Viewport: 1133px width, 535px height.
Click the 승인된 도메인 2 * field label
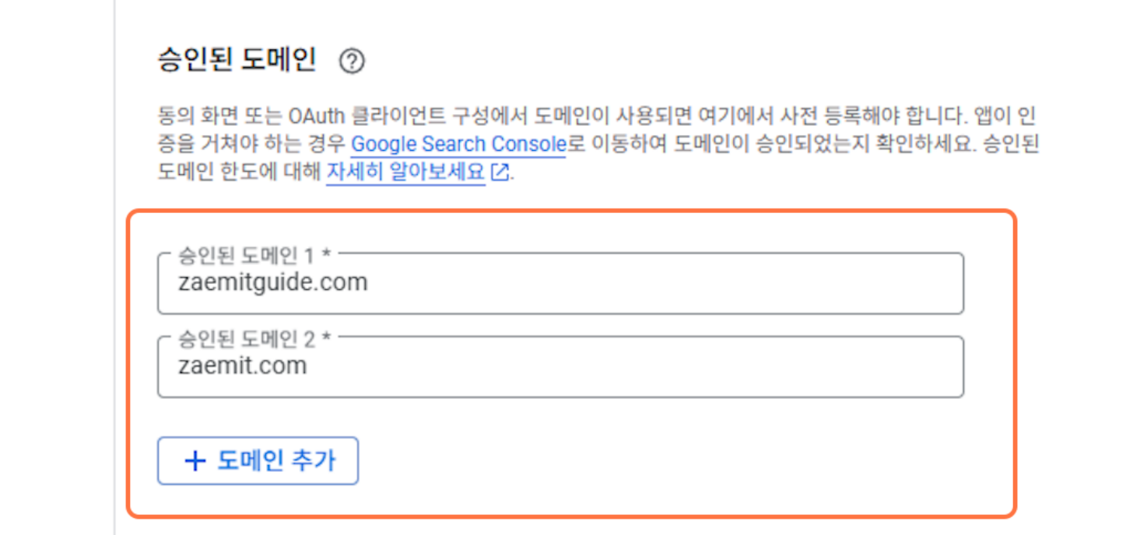[x=254, y=338]
